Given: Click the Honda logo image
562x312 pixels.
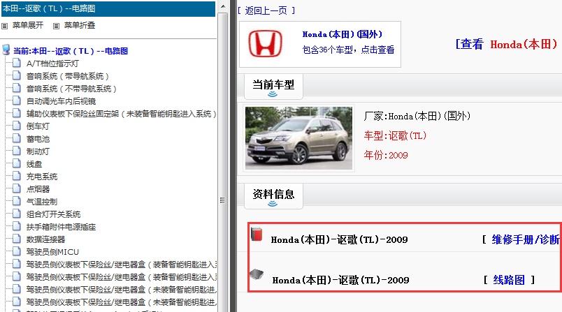Looking at the screenshot, I should (265, 44).
